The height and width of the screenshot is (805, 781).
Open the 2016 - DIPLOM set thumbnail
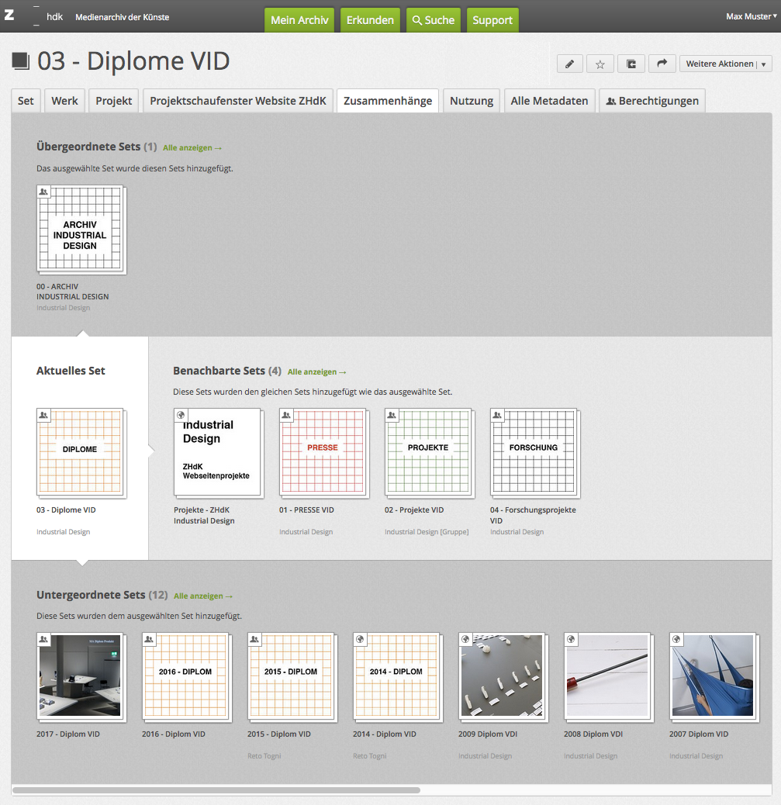[x=185, y=675]
